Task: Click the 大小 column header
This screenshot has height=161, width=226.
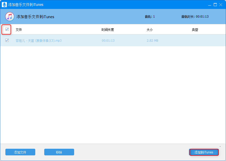Action: tap(150, 30)
